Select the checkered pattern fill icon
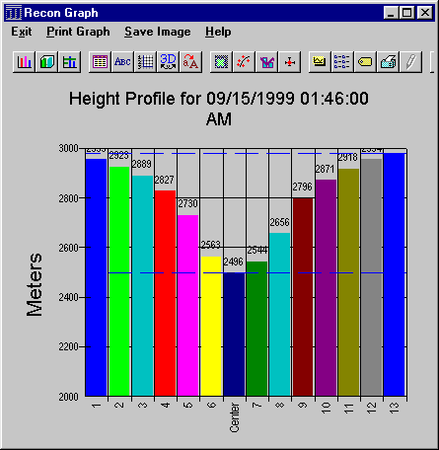439x450 pixels. (221, 62)
